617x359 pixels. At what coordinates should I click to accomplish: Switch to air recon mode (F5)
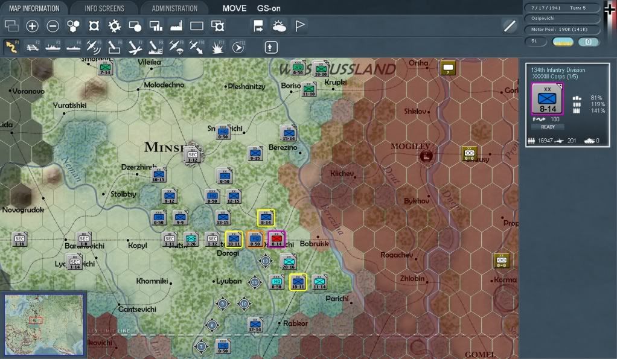[94, 47]
